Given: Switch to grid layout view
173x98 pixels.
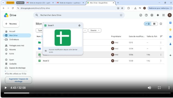Looking at the screenshot, I should click(x=154, y=24).
